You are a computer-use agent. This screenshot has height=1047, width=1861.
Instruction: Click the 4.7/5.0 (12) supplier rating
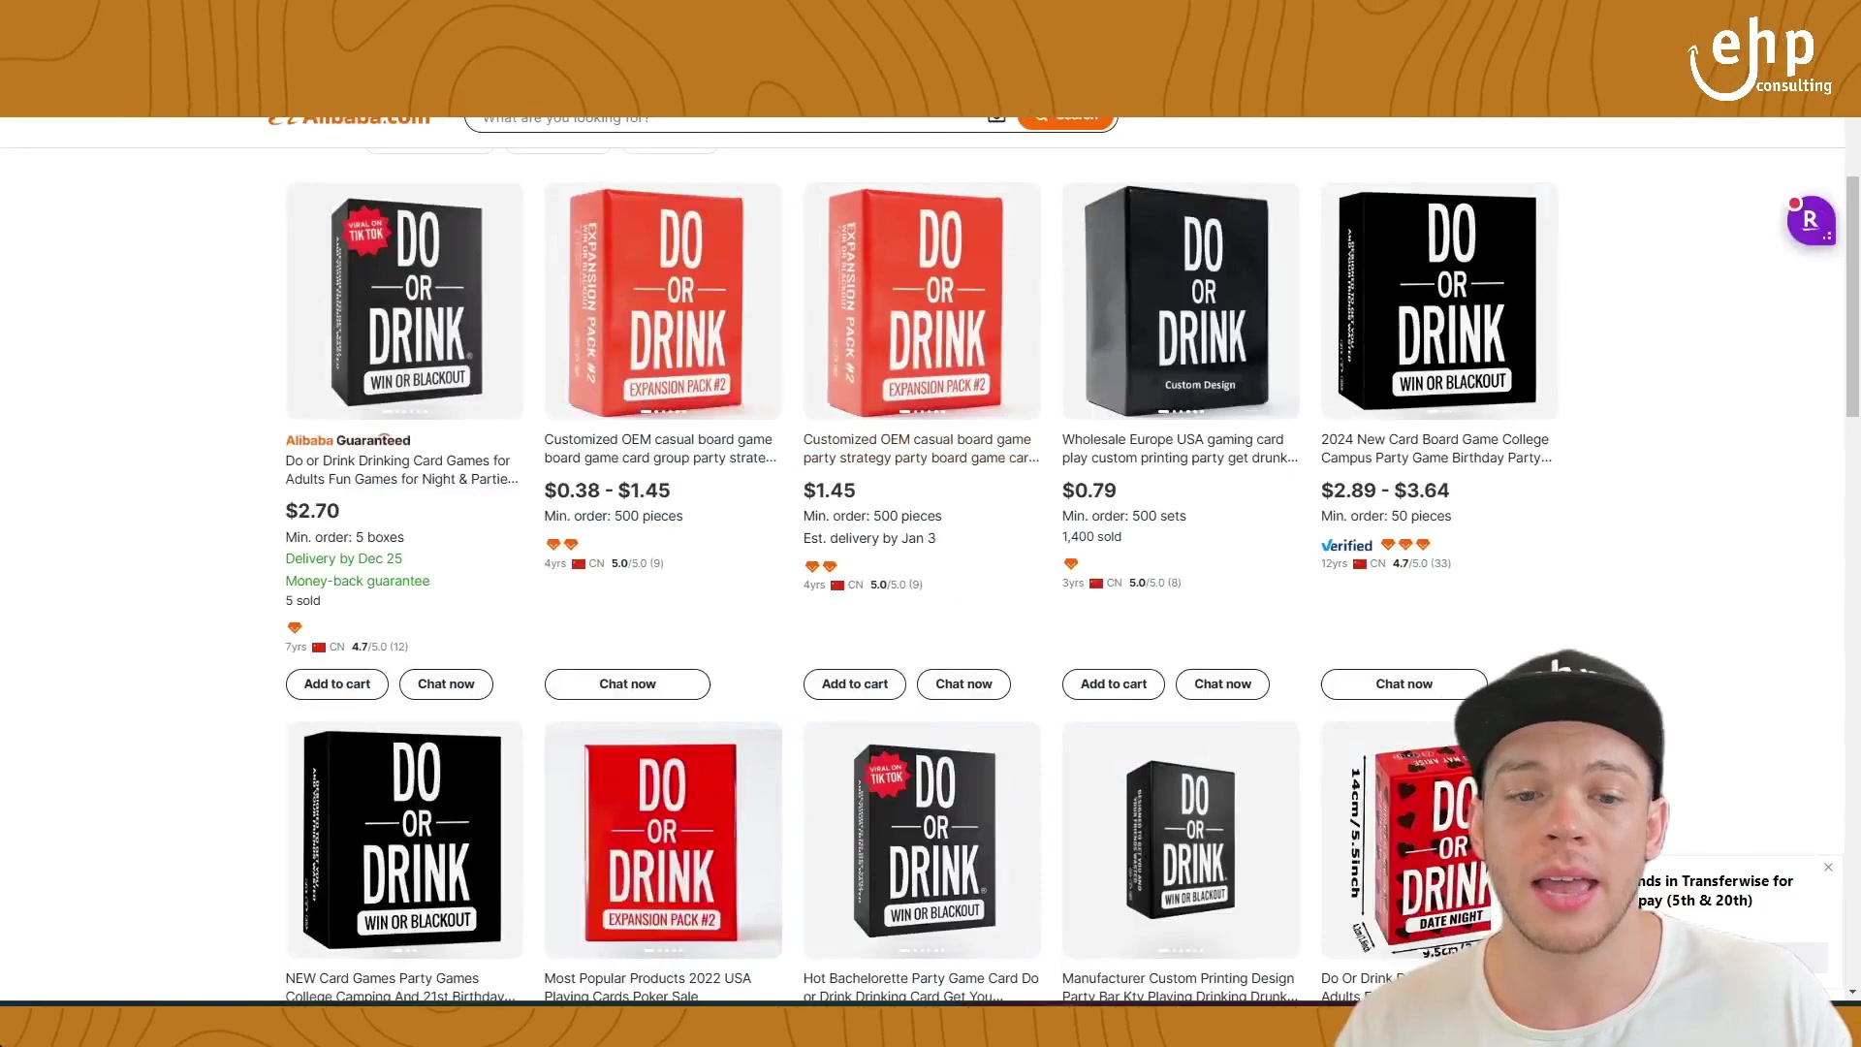pyautogui.click(x=380, y=647)
